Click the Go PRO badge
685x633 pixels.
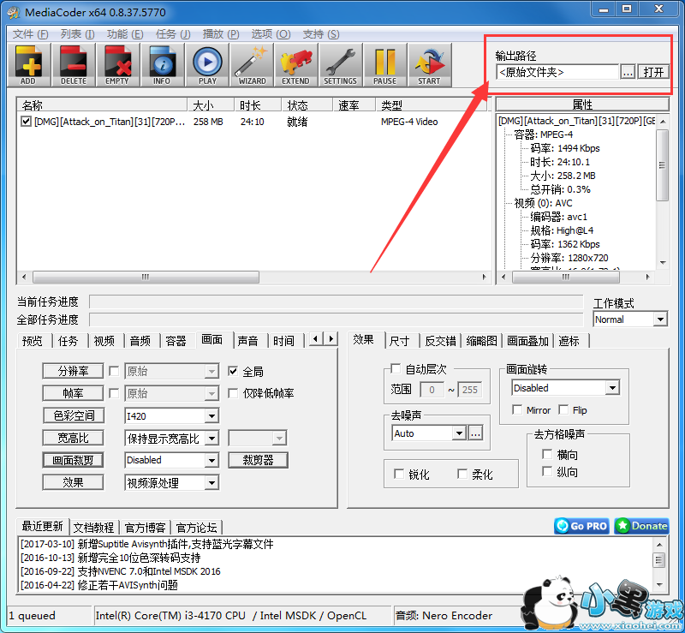pos(583,526)
